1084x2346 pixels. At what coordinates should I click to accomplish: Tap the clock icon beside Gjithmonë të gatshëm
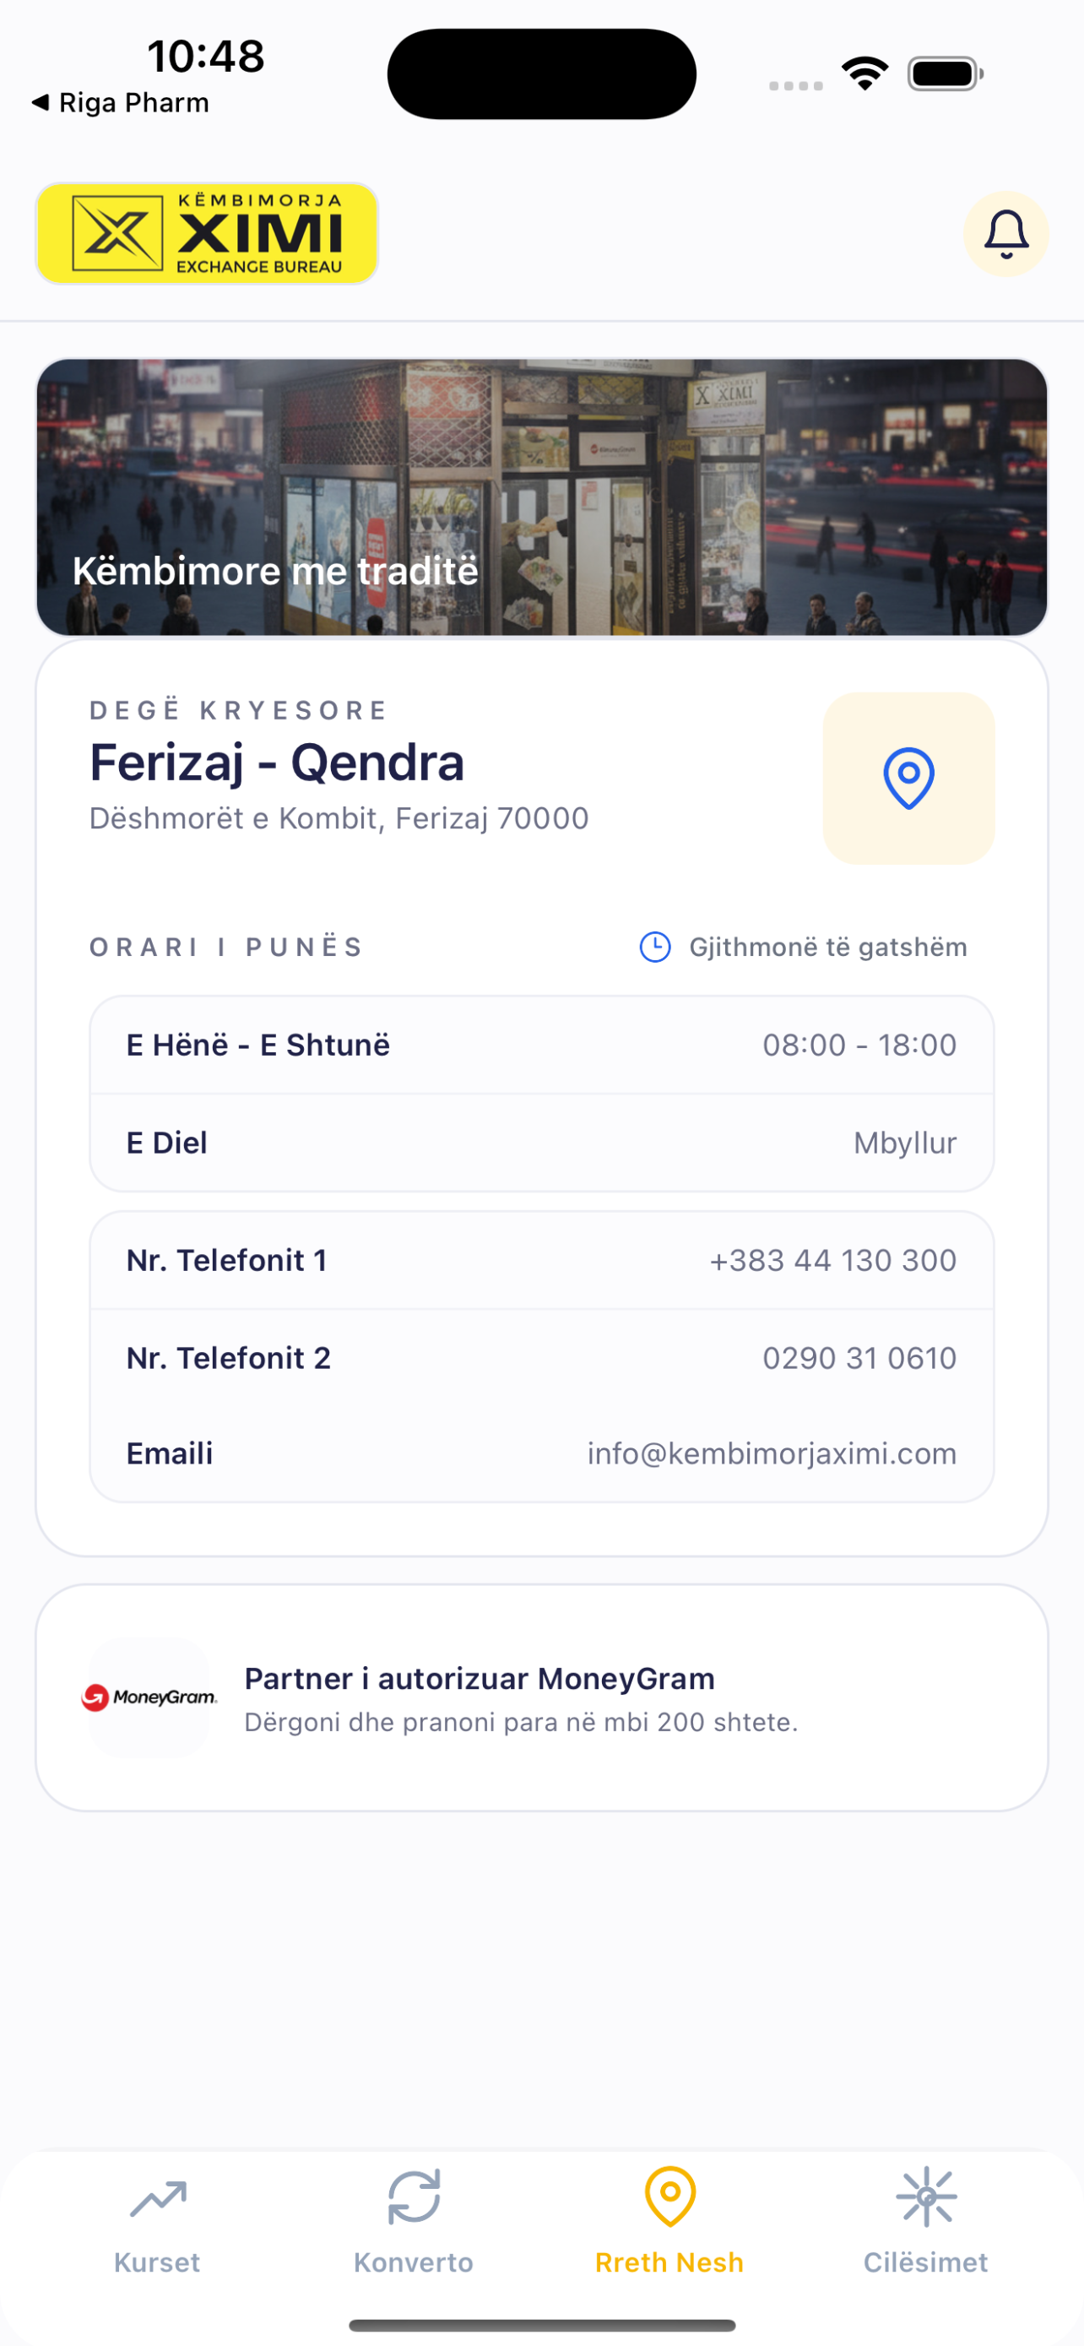[x=655, y=948]
